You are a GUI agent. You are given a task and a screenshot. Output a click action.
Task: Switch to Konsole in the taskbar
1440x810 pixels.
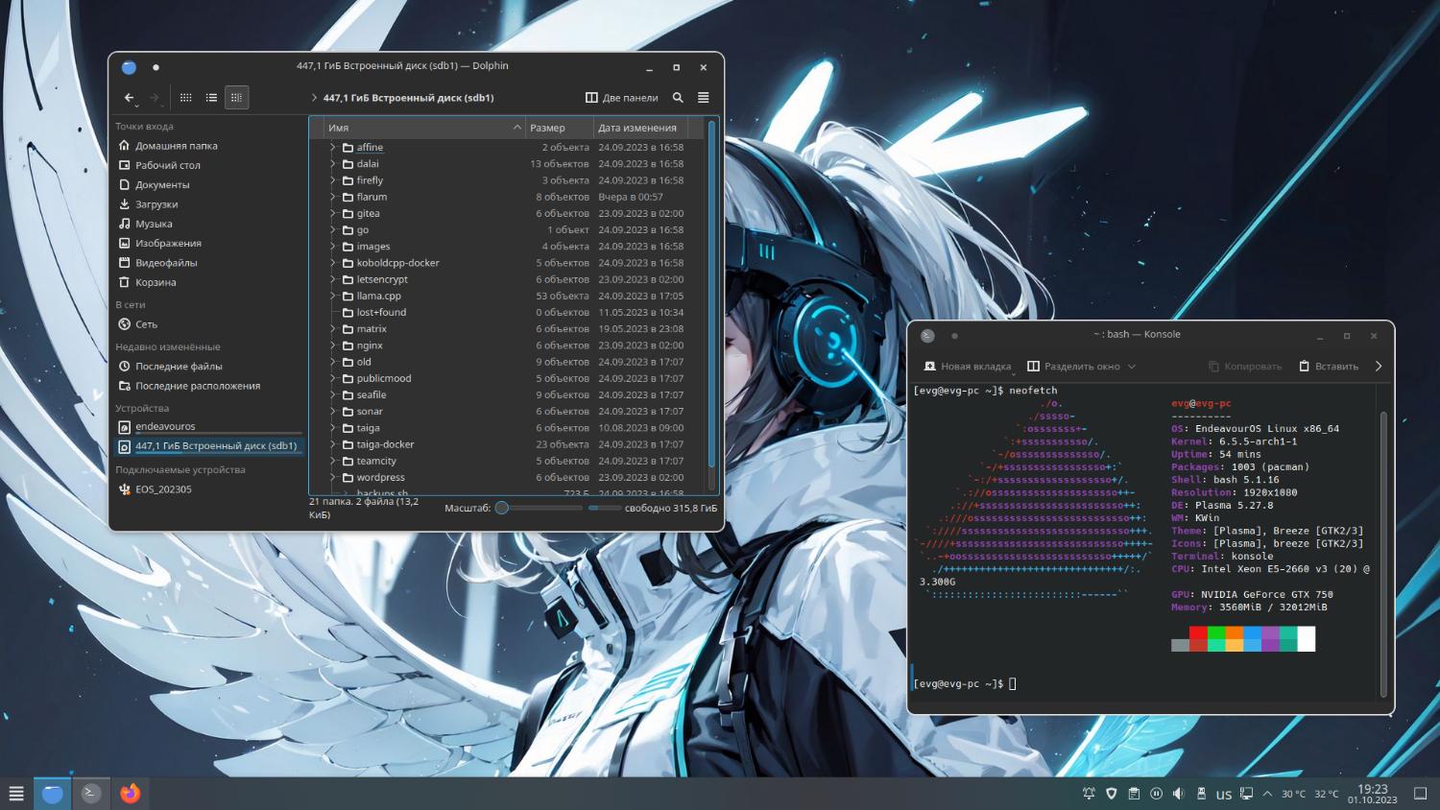tap(91, 794)
